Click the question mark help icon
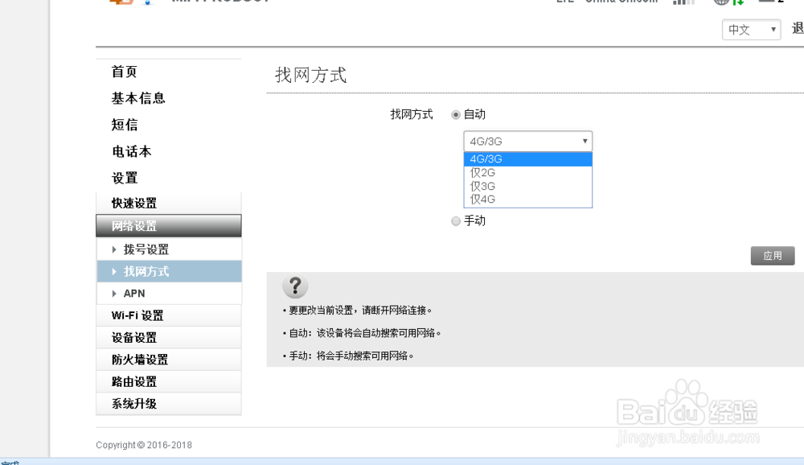 coord(295,286)
